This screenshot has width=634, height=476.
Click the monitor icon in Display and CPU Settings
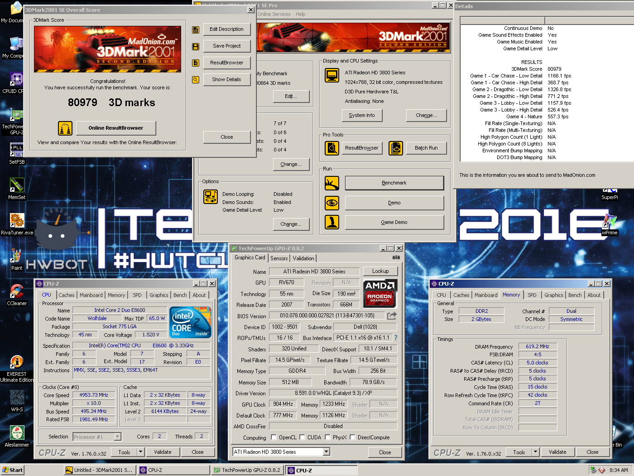click(332, 75)
